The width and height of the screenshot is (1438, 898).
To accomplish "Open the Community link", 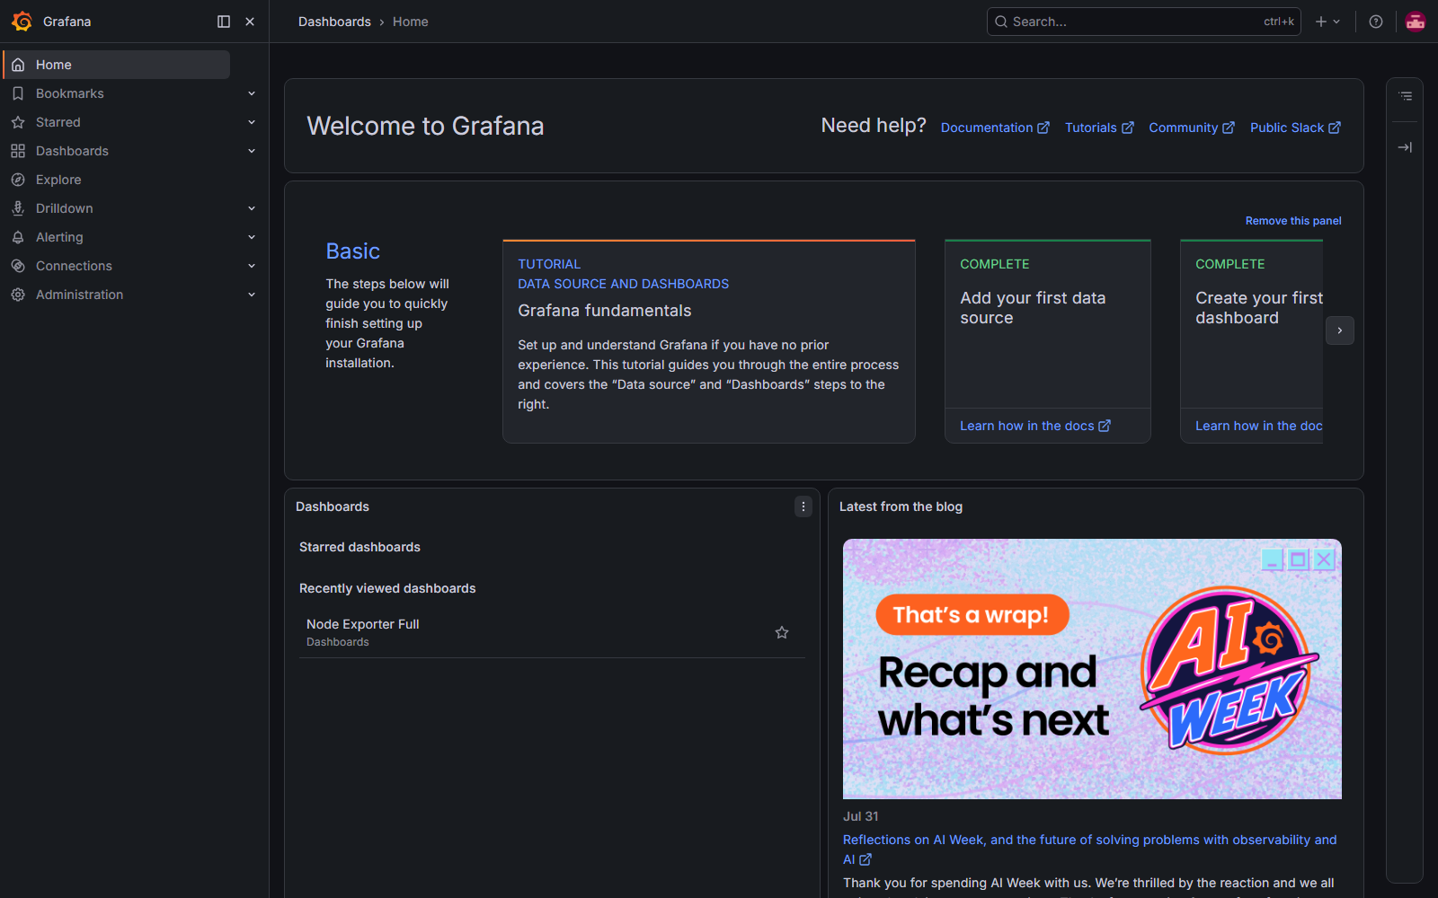I will 1192,128.
